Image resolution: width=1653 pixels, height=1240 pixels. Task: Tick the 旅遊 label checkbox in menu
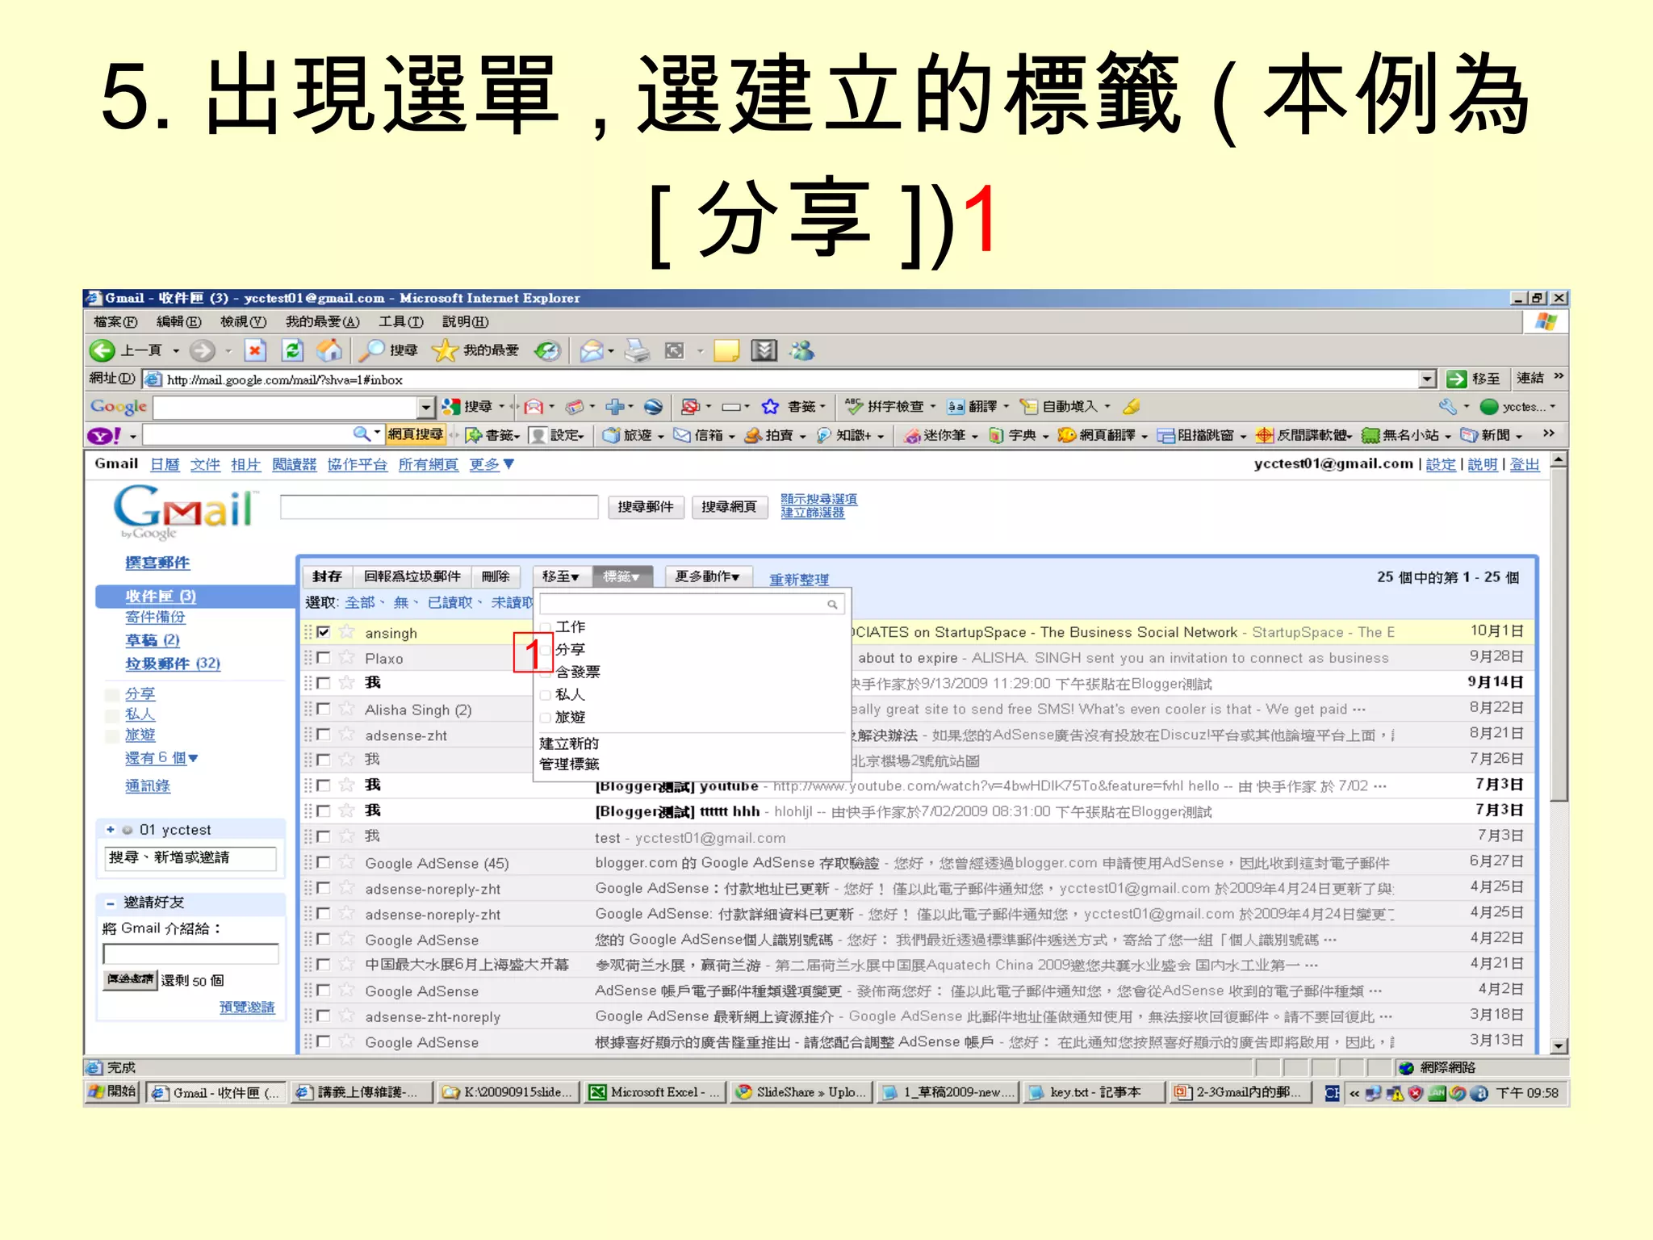click(546, 718)
